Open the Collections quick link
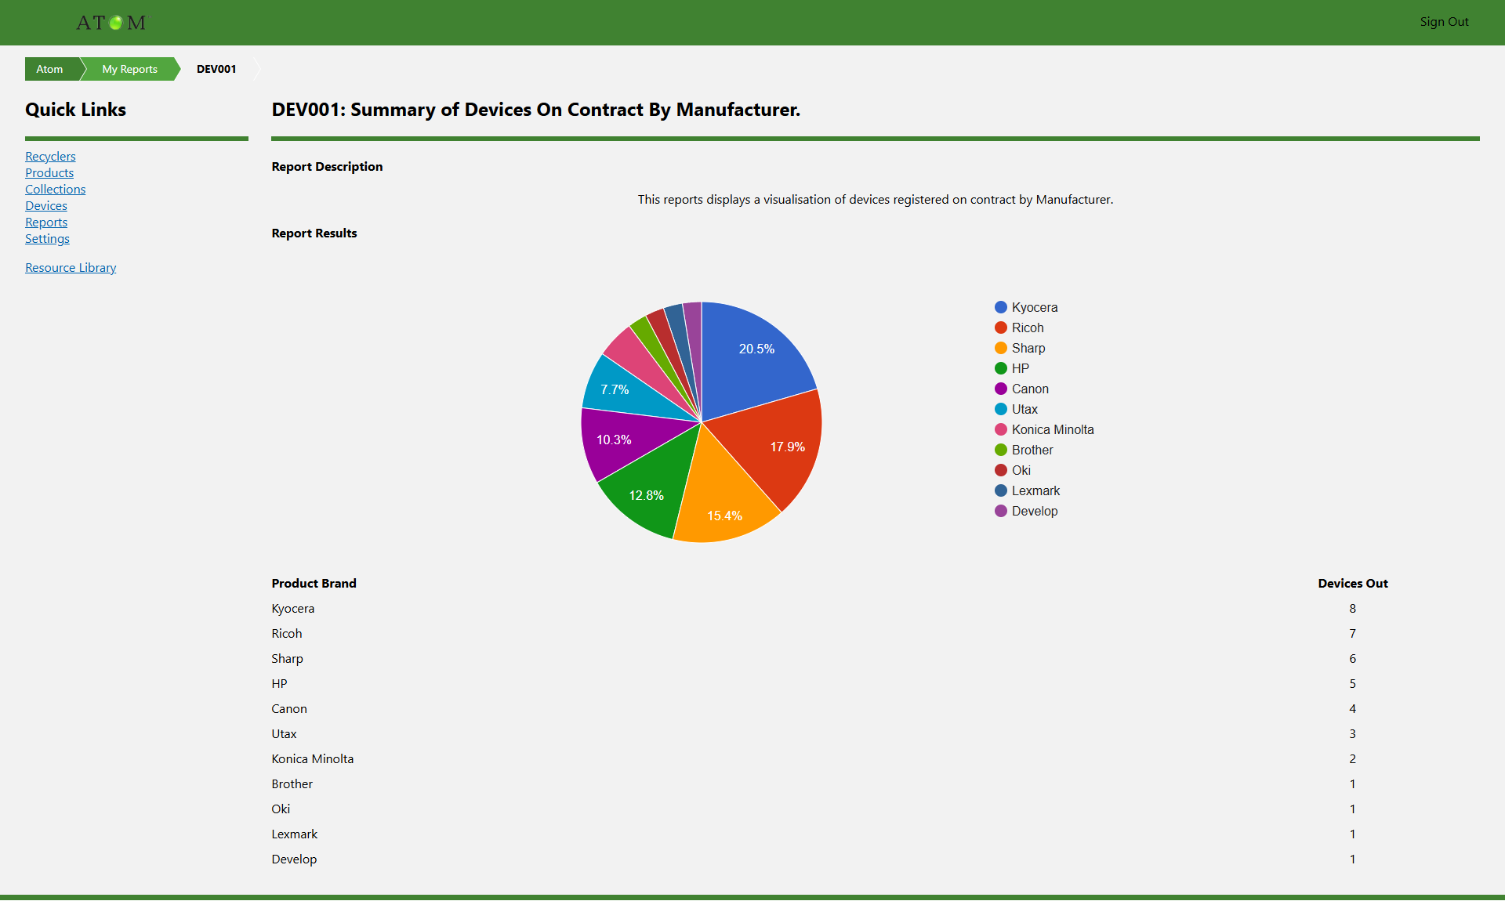 (55, 190)
